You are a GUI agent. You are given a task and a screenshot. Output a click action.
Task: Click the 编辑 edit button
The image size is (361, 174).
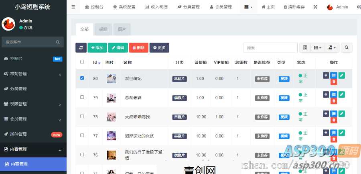point(118,48)
